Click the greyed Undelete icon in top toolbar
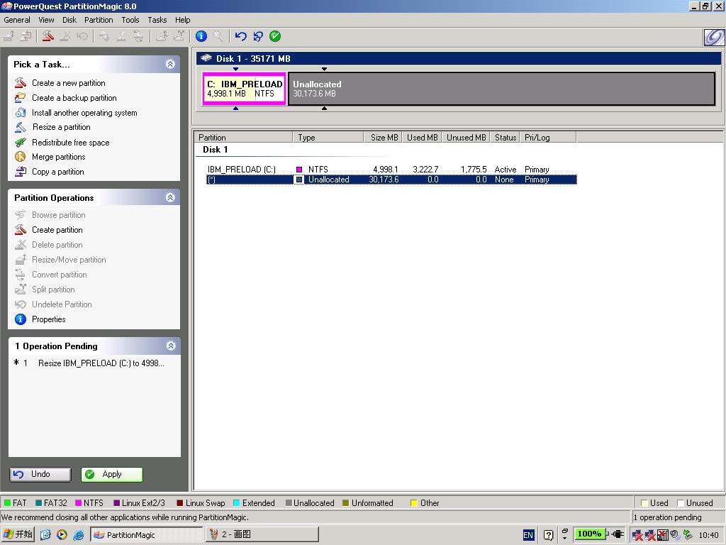The image size is (726, 545). click(82, 36)
